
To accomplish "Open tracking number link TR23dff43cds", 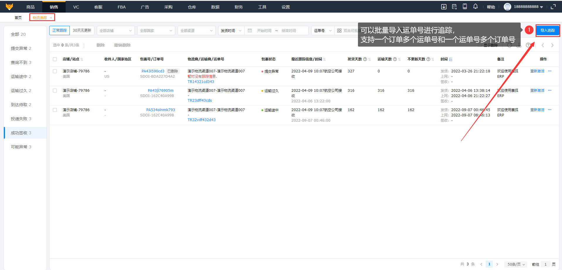I will click(199, 101).
